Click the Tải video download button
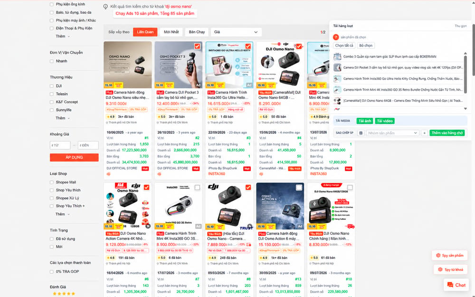The height and width of the screenshot is (297, 475). coord(384,121)
